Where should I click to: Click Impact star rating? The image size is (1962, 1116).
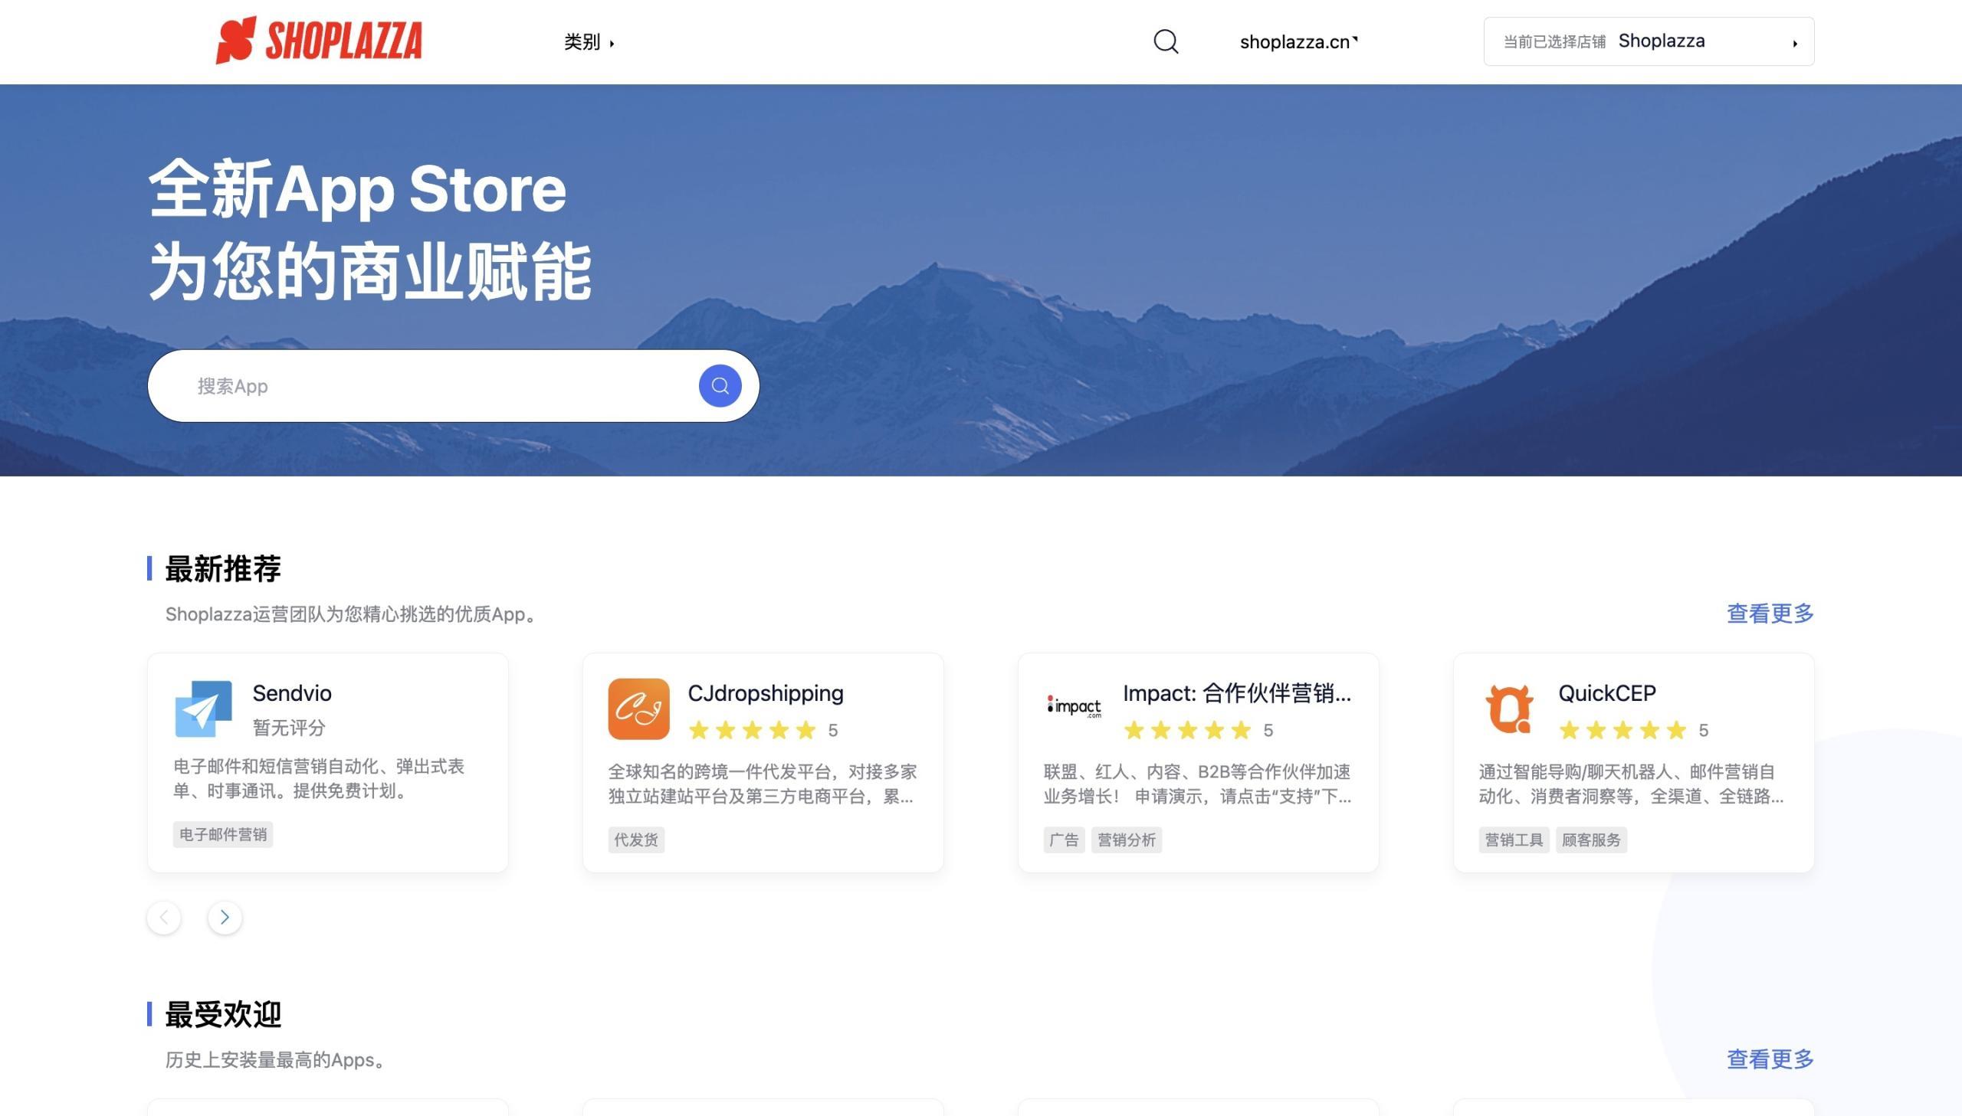[1188, 730]
